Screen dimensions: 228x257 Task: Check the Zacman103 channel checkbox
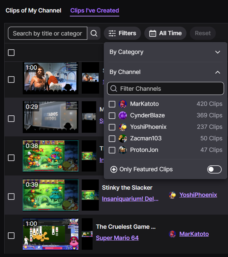click(x=112, y=138)
